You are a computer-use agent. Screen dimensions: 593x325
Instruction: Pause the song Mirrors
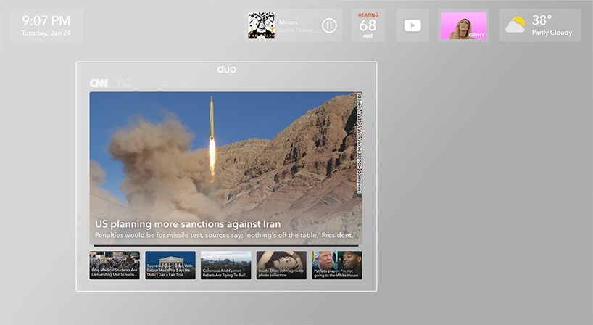[x=329, y=25]
